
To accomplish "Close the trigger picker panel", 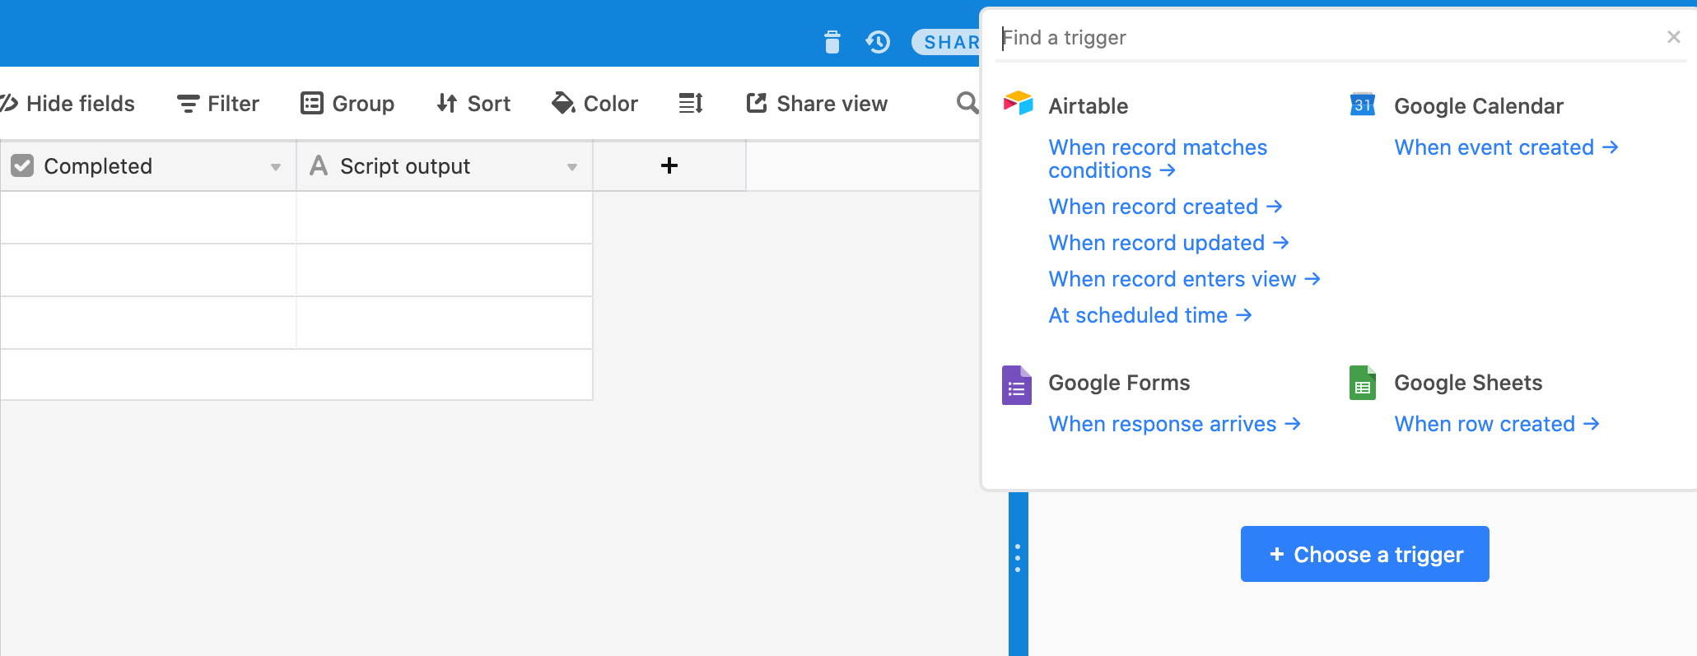I will pyautogui.click(x=1673, y=37).
